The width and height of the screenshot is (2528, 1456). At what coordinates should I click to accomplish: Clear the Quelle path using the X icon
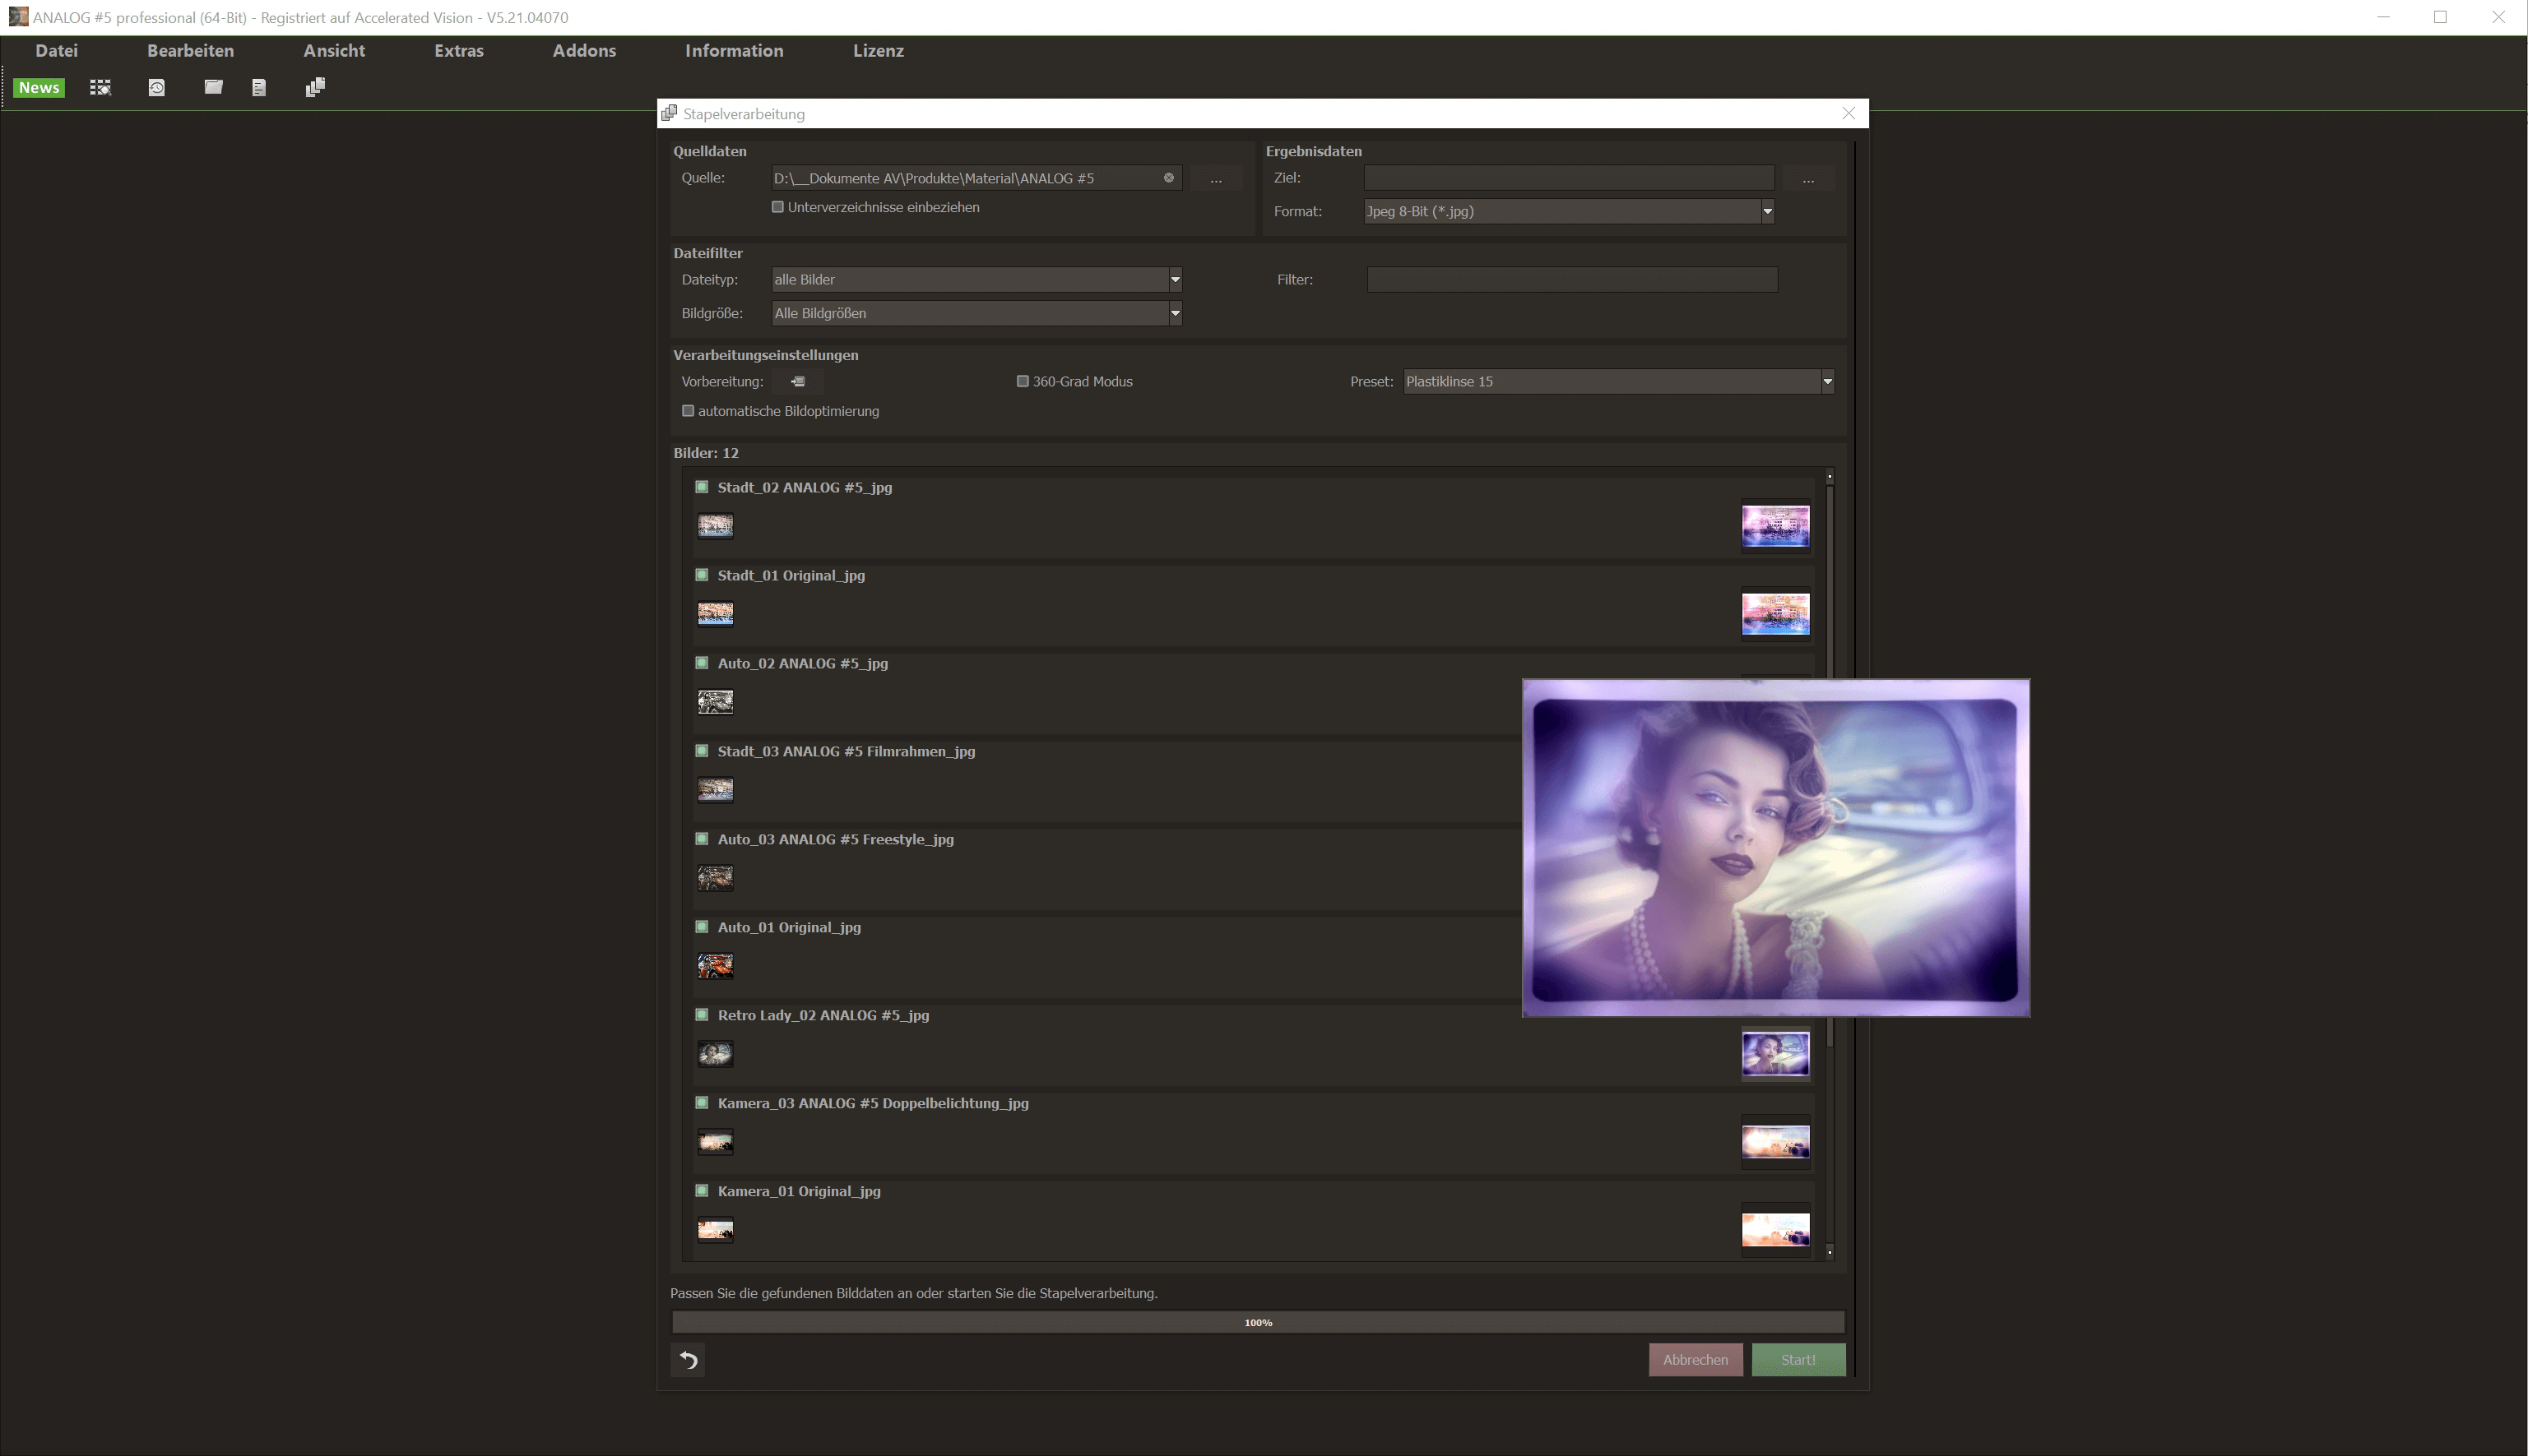tap(1168, 178)
